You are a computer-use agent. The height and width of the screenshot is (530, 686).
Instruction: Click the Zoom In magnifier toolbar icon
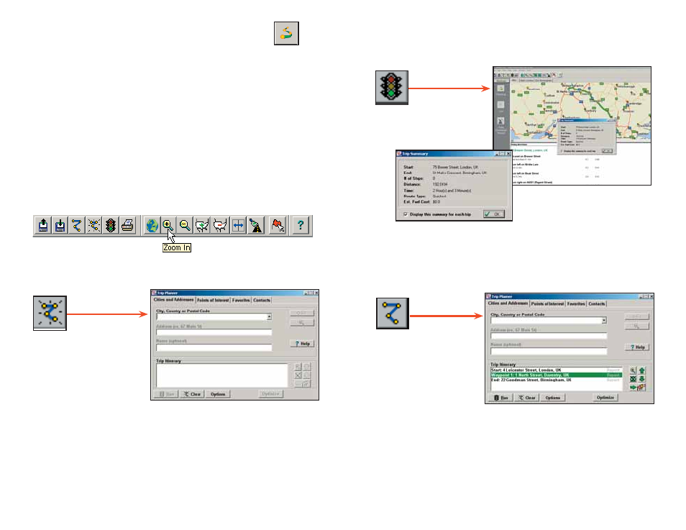click(168, 225)
